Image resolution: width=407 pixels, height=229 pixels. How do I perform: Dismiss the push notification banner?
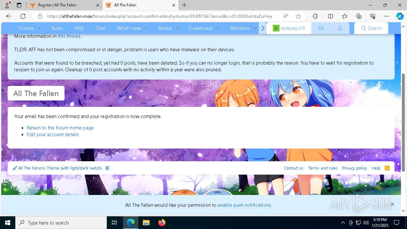[x=392, y=204]
